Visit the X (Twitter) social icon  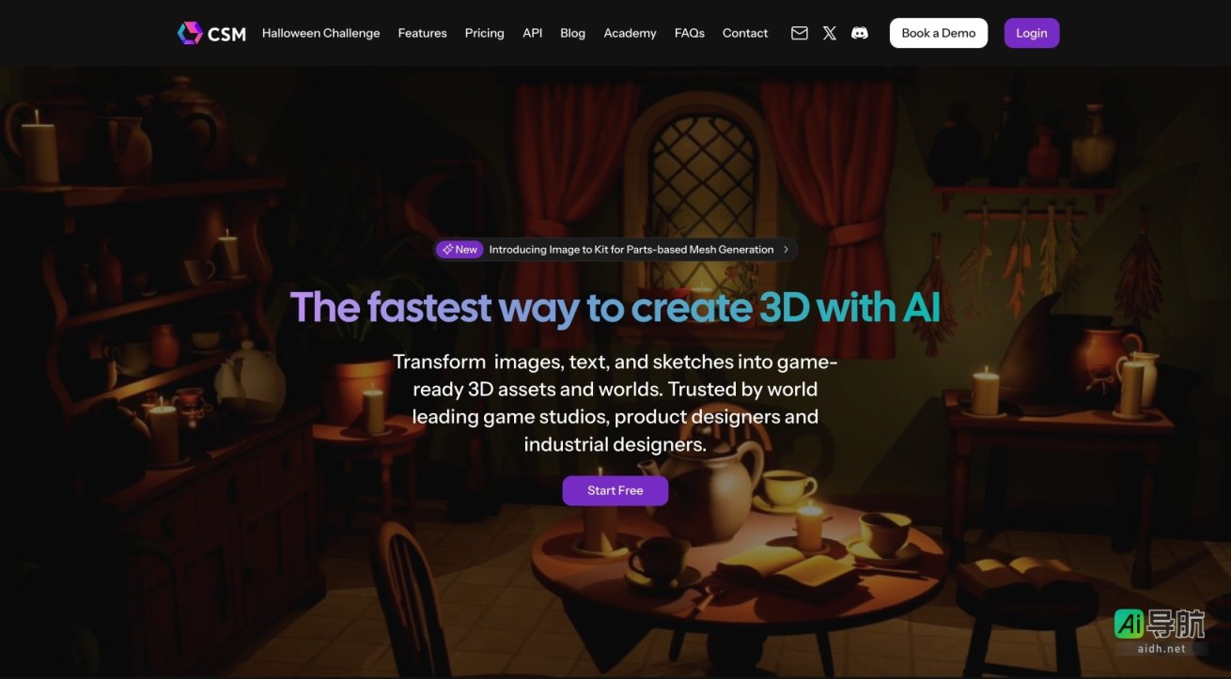(829, 33)
